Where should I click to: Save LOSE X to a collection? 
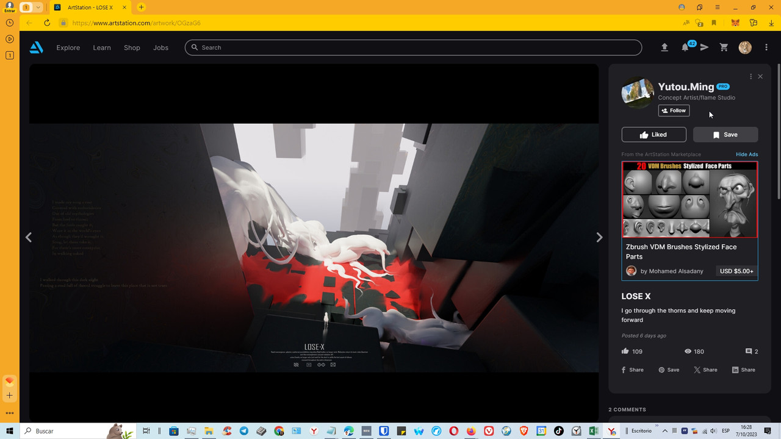pos(725,134)
